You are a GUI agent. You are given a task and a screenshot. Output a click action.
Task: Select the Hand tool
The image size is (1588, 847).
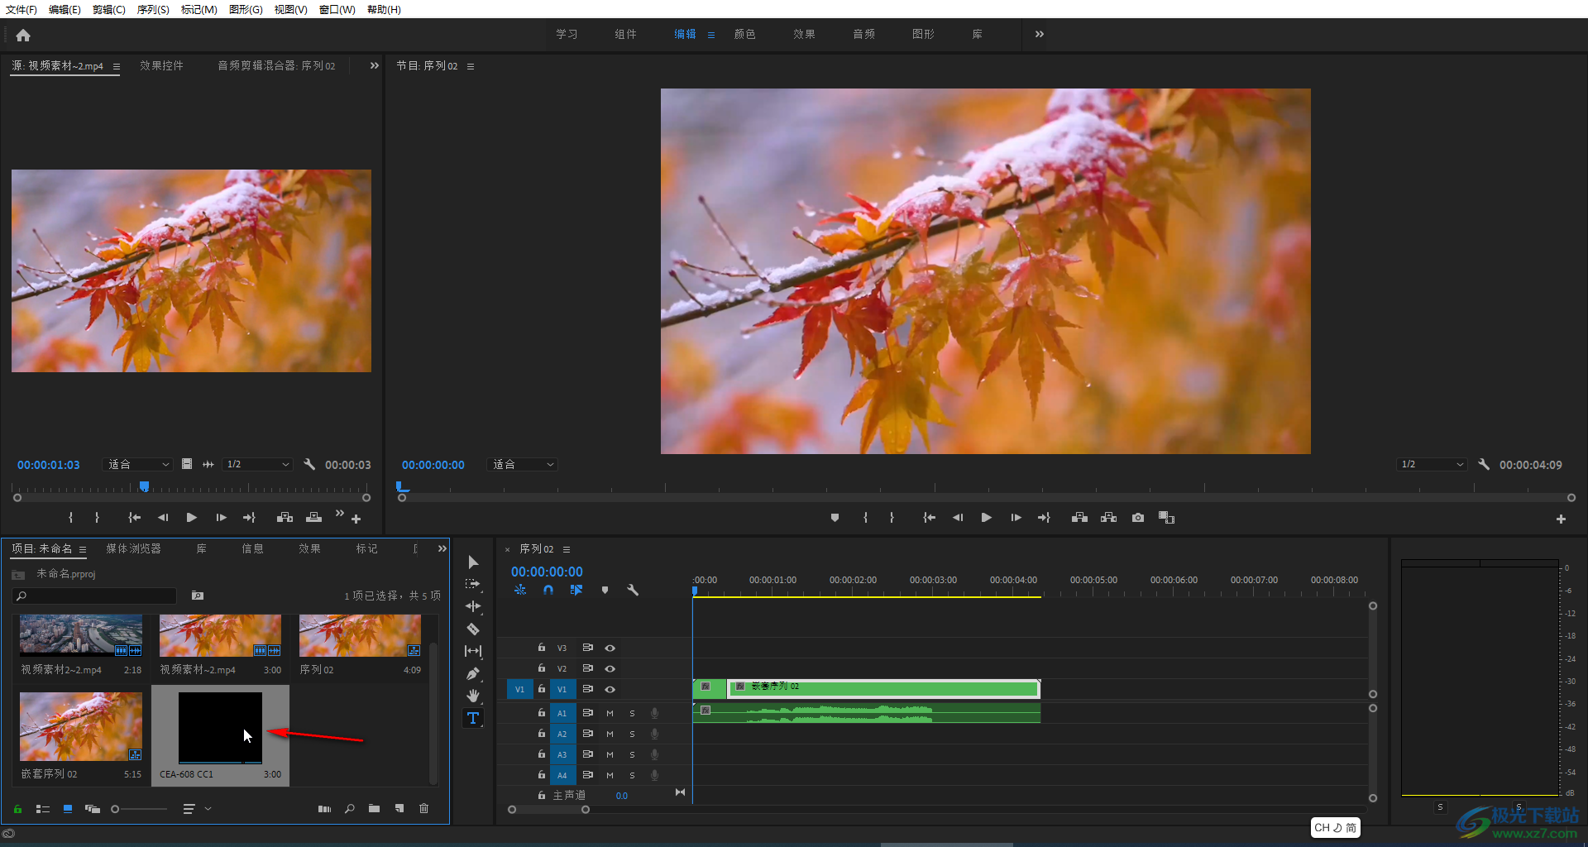click(473, 696)
